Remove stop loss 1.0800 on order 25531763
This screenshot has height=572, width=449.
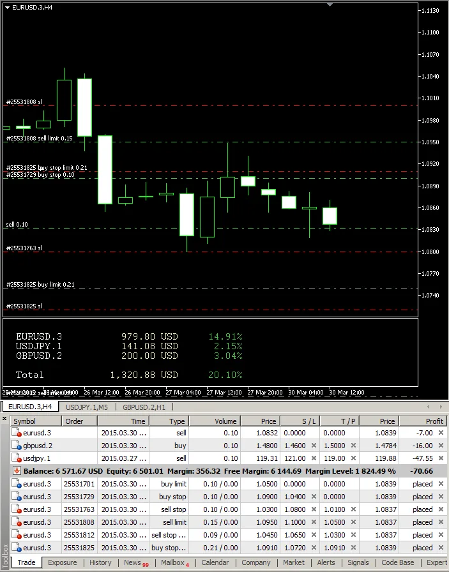(314, 509)
